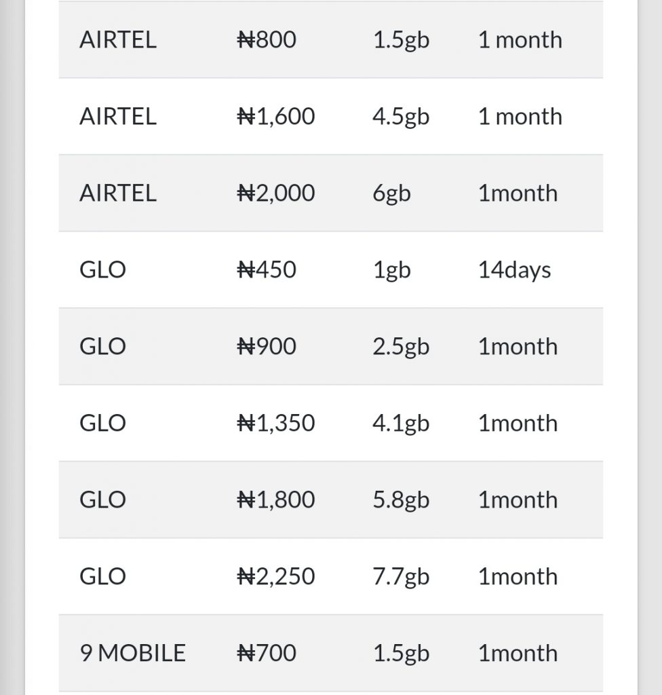Screen dimensions: 662x695
Task: Click the 2.5gb data size
Action: pyautogui.click(x=401, y=347)
